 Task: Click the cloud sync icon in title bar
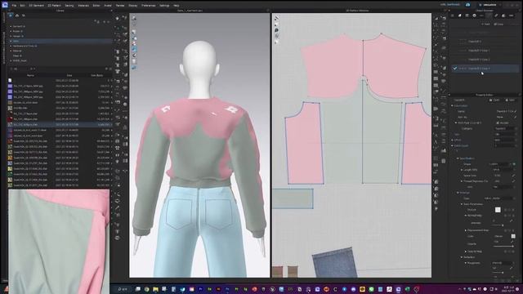point(467,5)
